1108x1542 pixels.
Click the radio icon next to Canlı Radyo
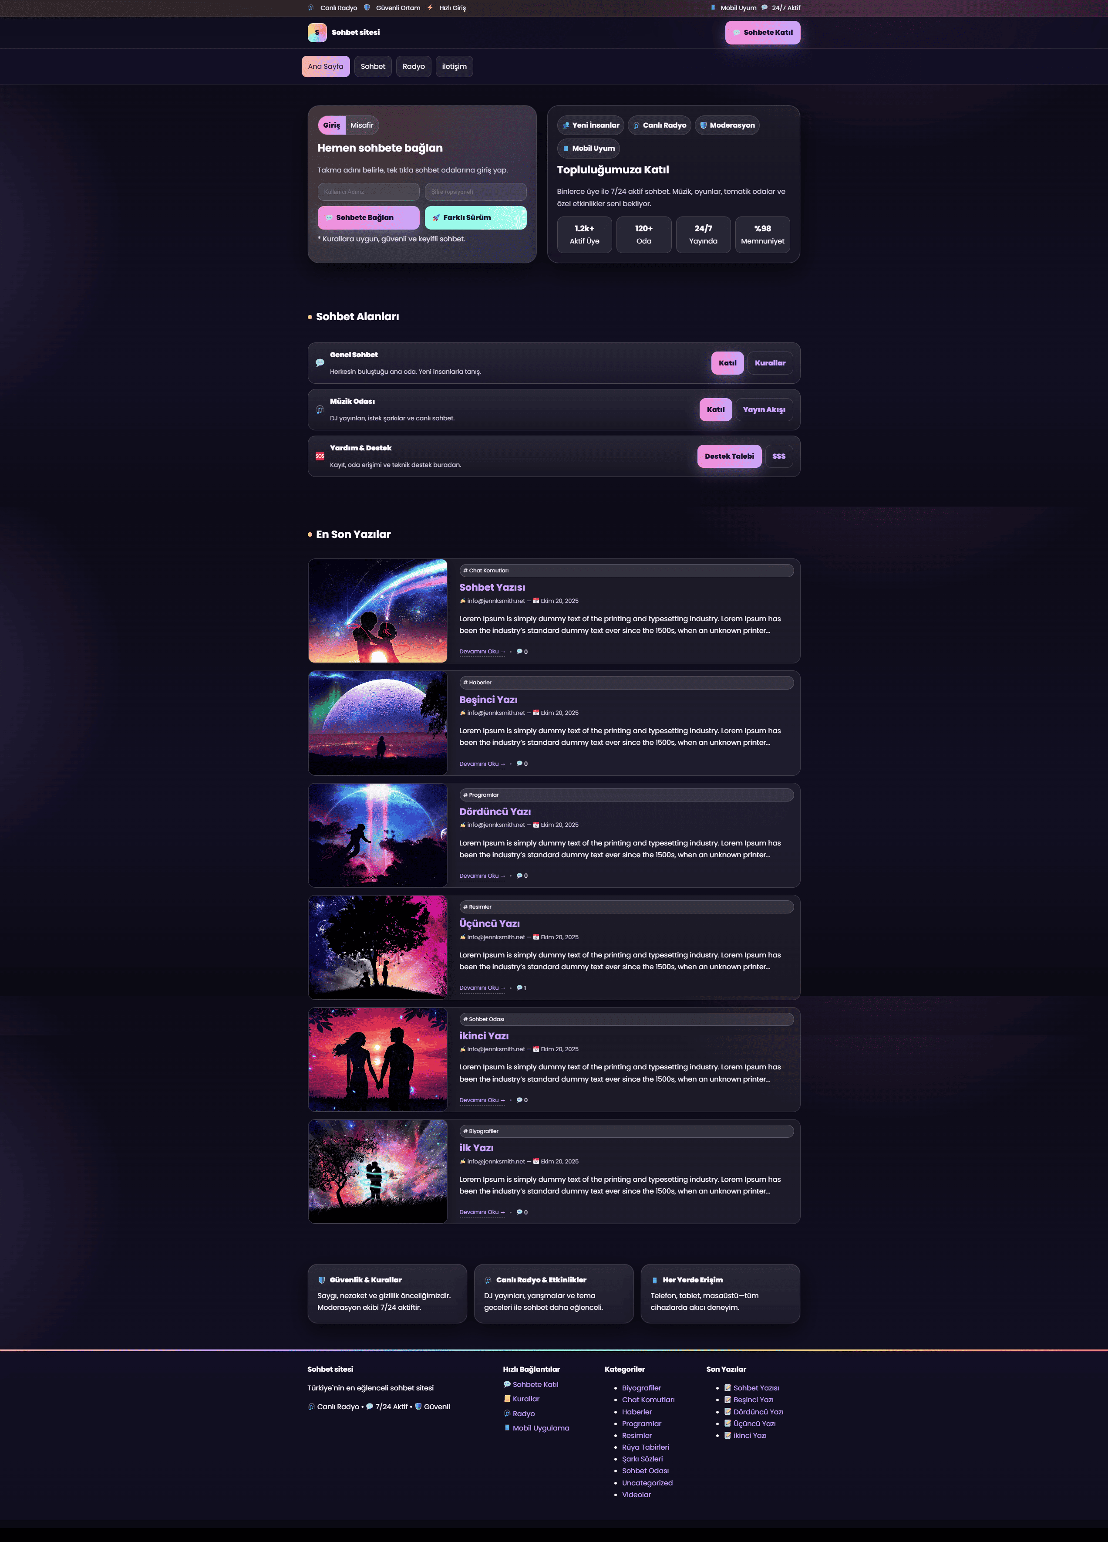coord(311,7)
